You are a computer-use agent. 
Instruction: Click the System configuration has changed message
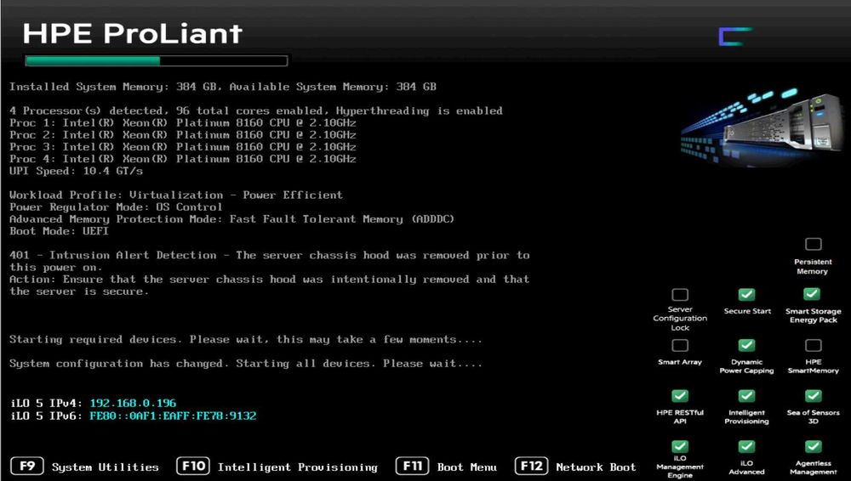click(246, 364)
